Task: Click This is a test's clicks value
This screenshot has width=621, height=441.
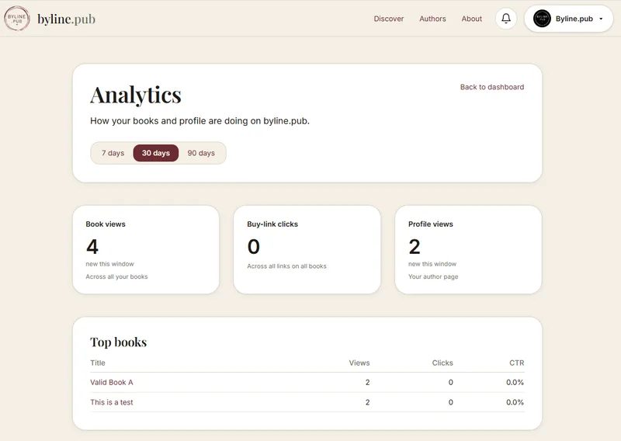Action: click(x=451, y=402)
